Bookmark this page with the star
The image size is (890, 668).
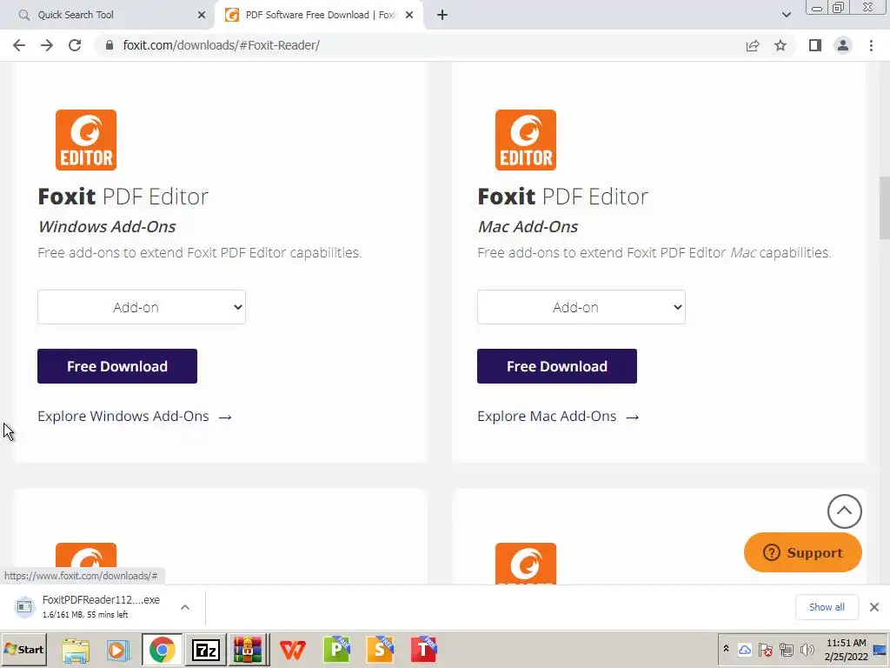pyautogui.click(x=780, y=45)
